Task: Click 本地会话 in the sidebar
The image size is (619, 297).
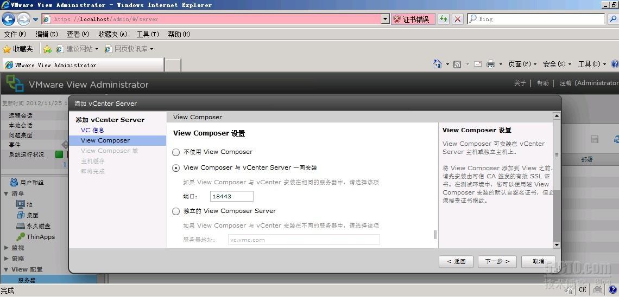Action: [21, 125]
